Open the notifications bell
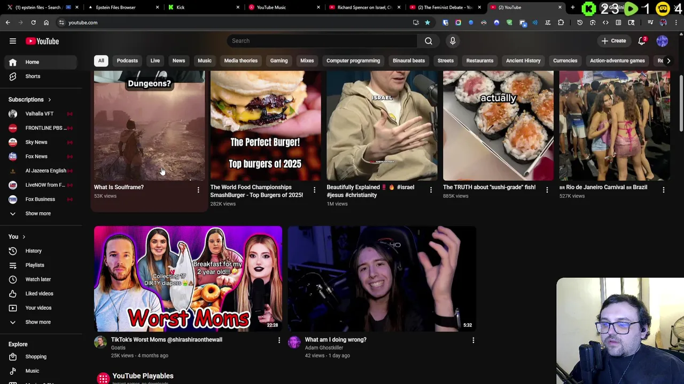The width and height of the screenshot is (684, 384). (642, 41)
